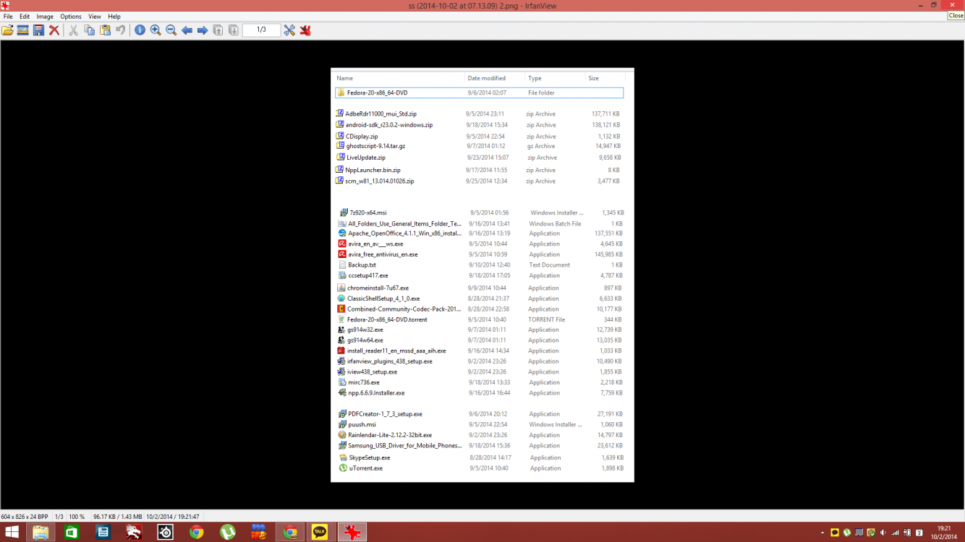965x542 pixels.
Task: Zoom out with the magnifier minus icon
Action: (171, 30)
